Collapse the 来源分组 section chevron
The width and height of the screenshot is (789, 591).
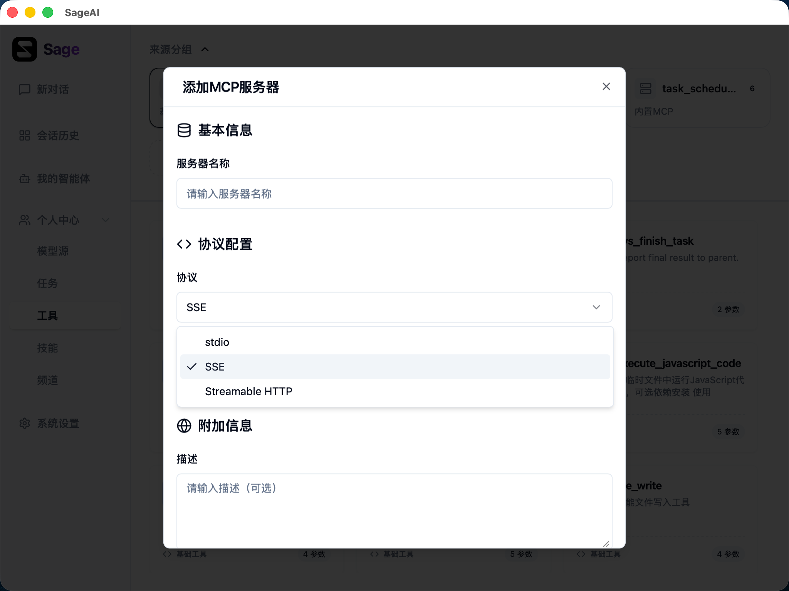[205, 49]
